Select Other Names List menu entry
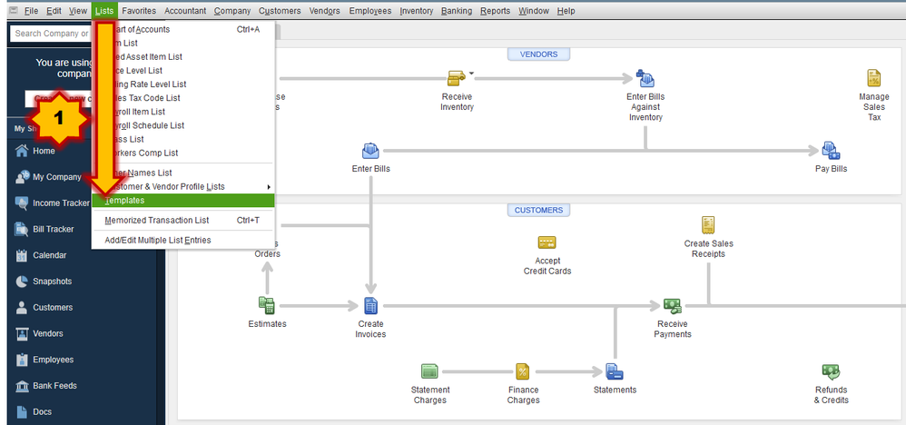Image resolution: width=906 pixels, height=425 pixels. click(x=183, y=173)
